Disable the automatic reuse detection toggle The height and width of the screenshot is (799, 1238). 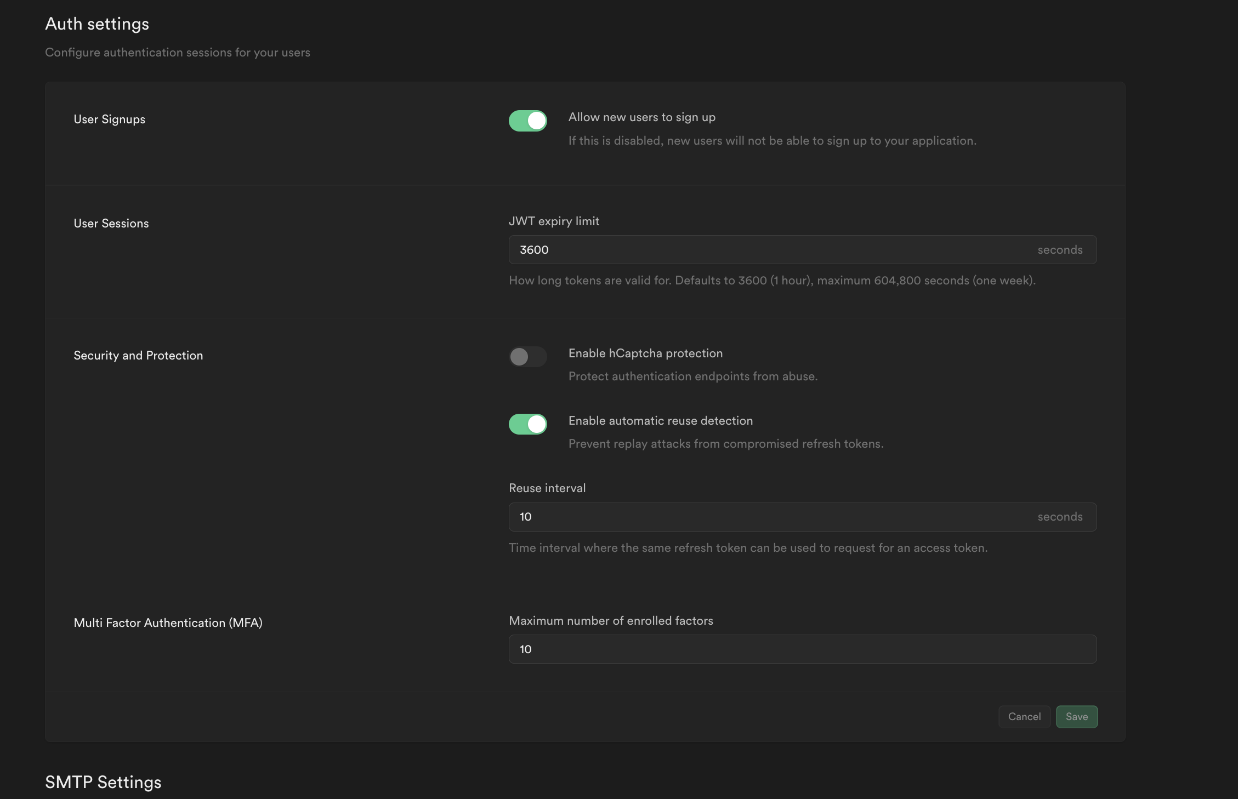pos(527,424)
